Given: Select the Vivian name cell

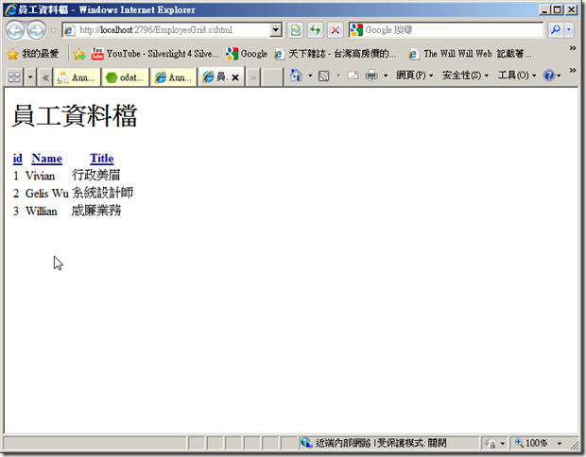Looking at the screenshot, I should [40, 176].
